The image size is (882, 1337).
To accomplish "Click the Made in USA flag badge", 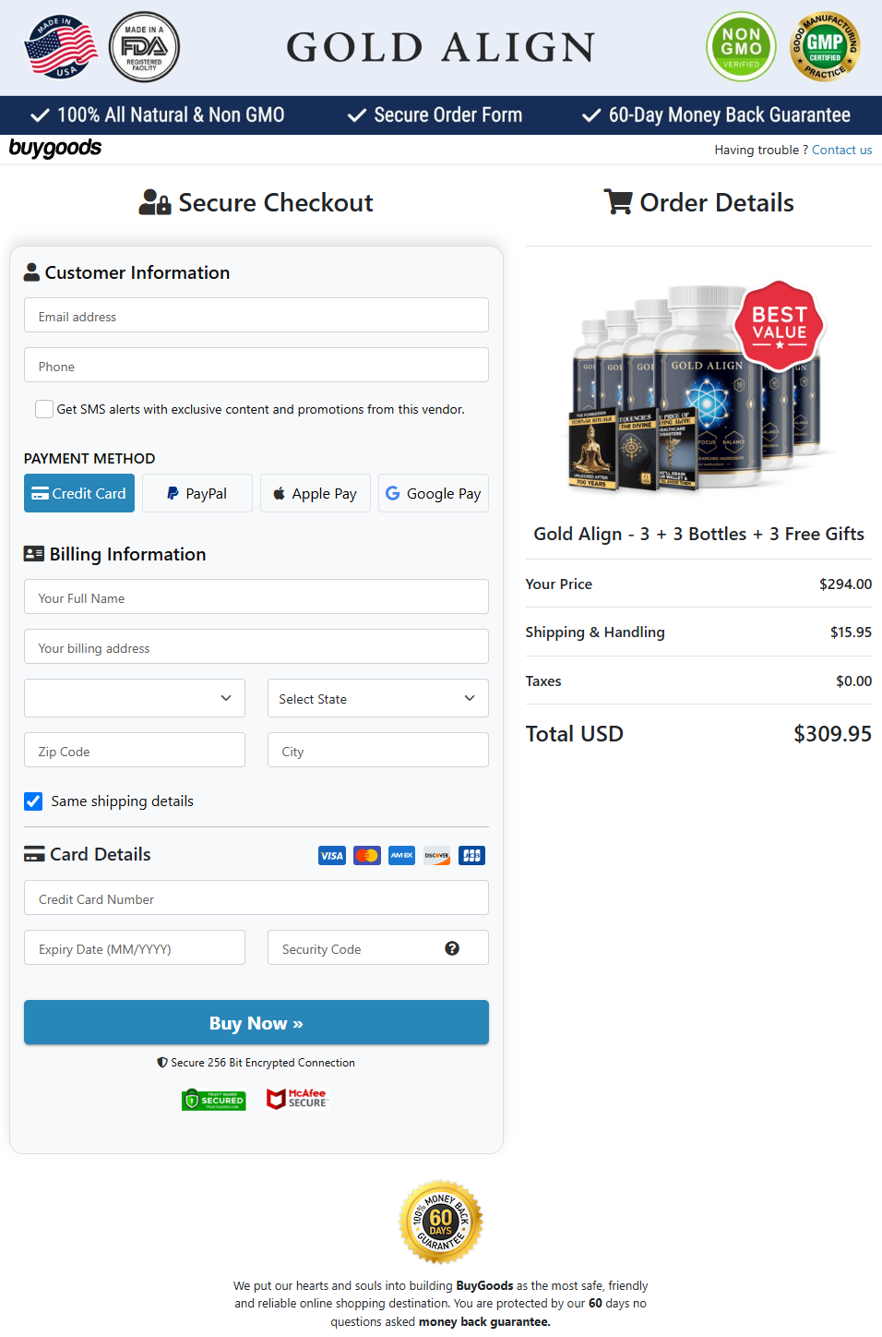I will (x=62, y=47).
